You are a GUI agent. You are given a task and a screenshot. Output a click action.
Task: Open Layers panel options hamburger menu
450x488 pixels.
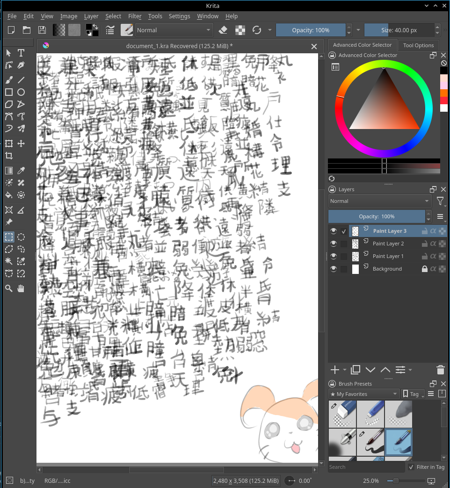pyautogui.click(x=440, y=216)
